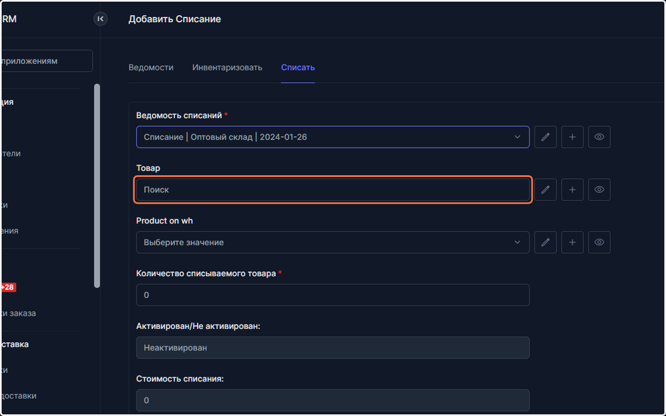View Товар with the eye icon
This screenshot has width=666, height=416.
point(599,190)
